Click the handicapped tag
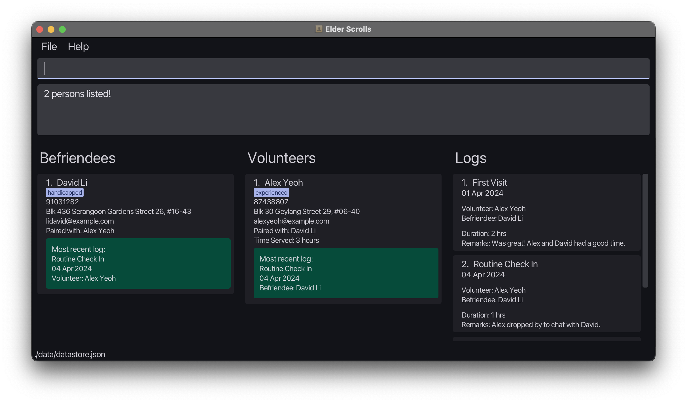 [65, 192]
